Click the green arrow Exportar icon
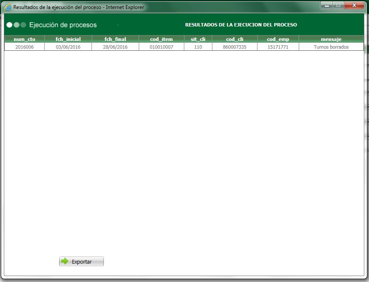Viewport: 369px width, 282px height. click(64, 262)
